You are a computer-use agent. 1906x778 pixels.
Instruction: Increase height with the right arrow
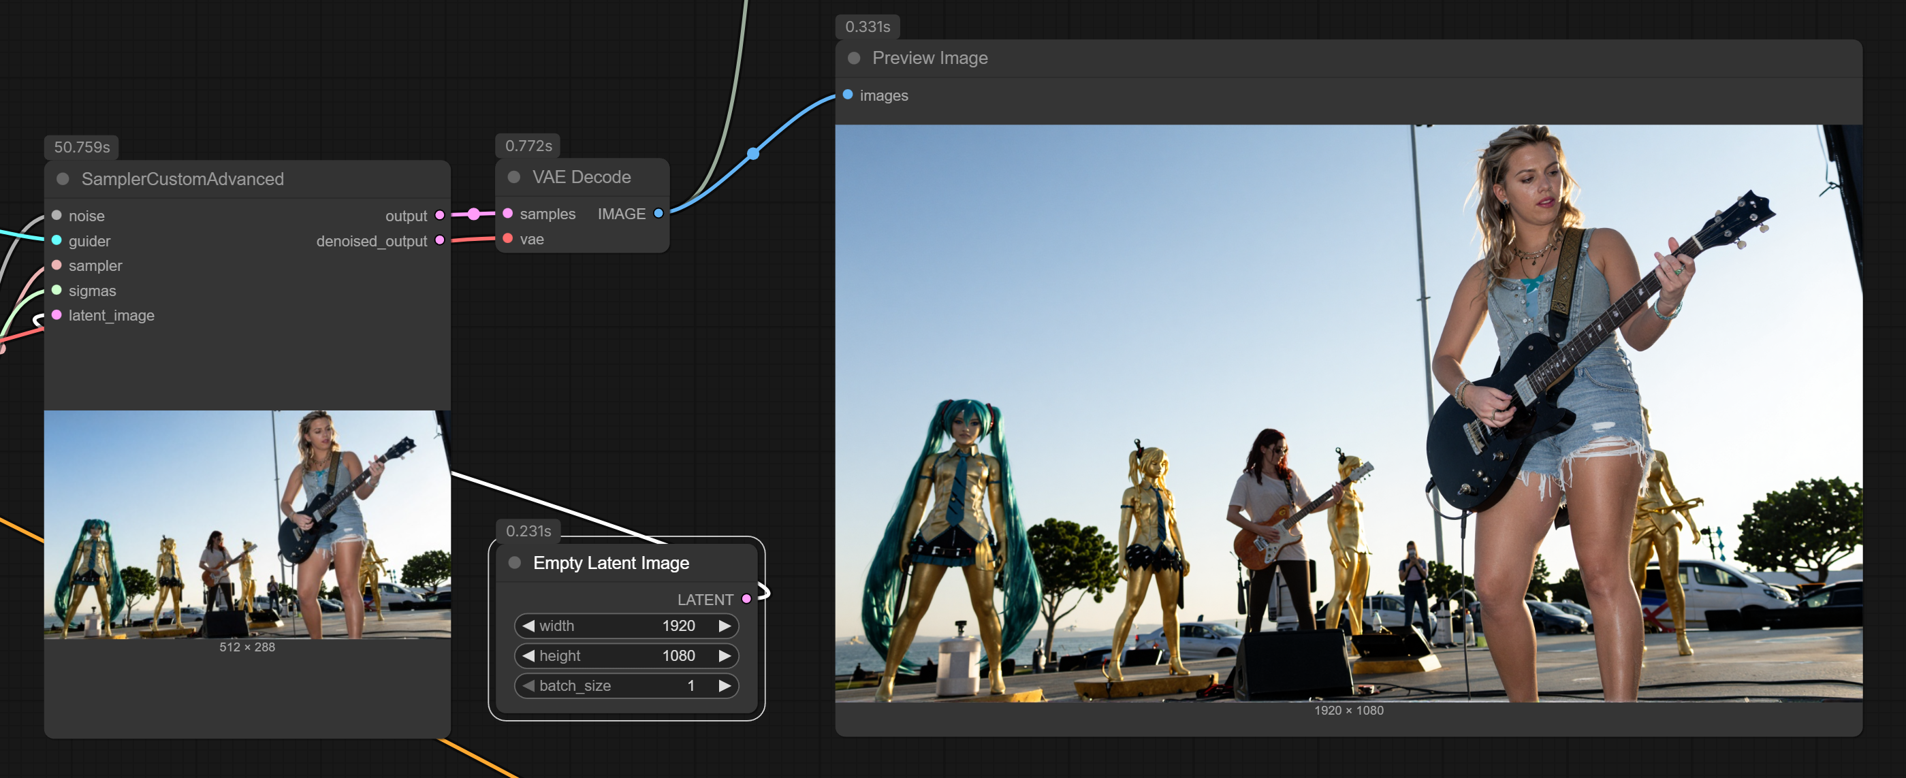(x=725, y=656)
